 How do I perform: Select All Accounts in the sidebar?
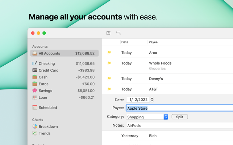65,53
